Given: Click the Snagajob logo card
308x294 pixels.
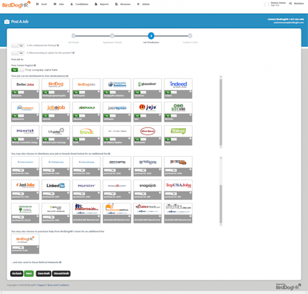Looking at the screenshot, I should [x=147, y=186].
